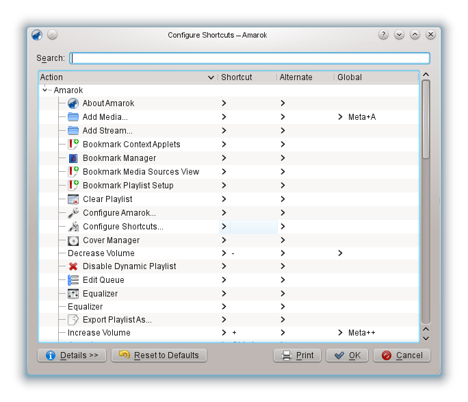
Task: Click in the Search input field
Action: pyautogui.click(x=250, y=58)
